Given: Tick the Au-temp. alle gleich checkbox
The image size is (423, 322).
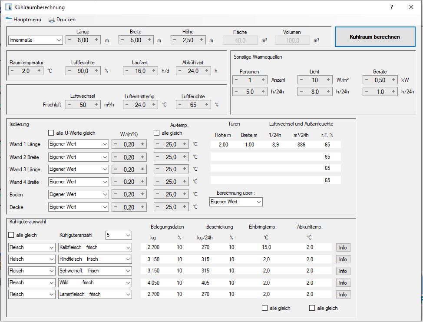Looking at the screenshot, I should [156, 133].
